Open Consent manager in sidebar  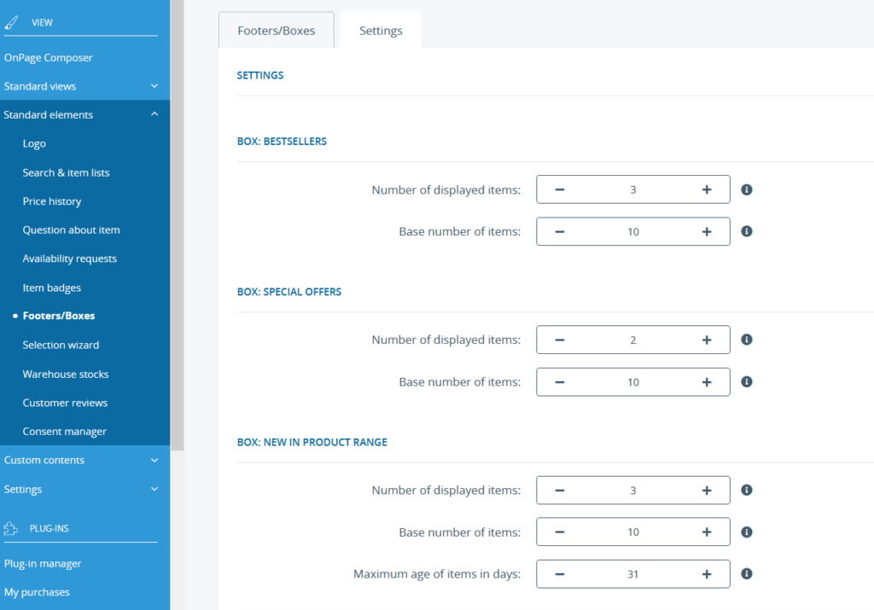pos(65,432)
